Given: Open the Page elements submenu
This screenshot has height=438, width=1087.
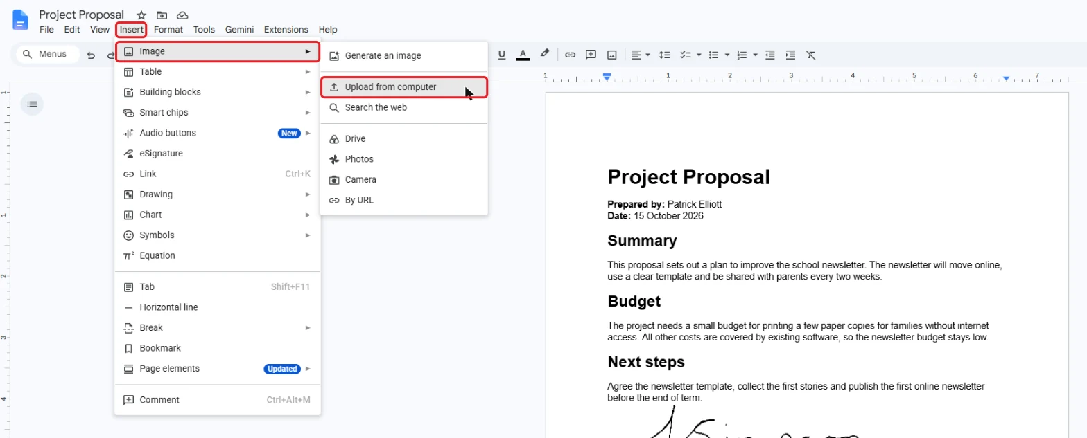Looking at the screenshot, I should click(x=218, y=369).
